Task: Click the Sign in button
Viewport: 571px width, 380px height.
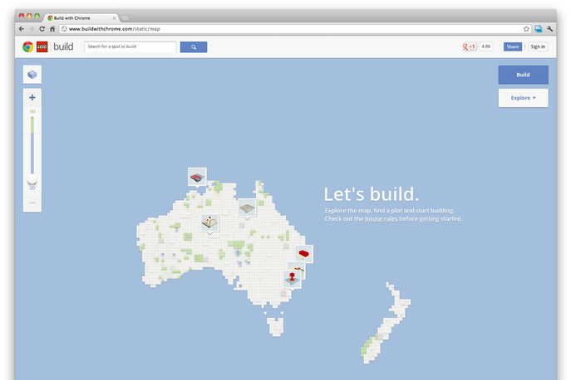Action: 538,47
